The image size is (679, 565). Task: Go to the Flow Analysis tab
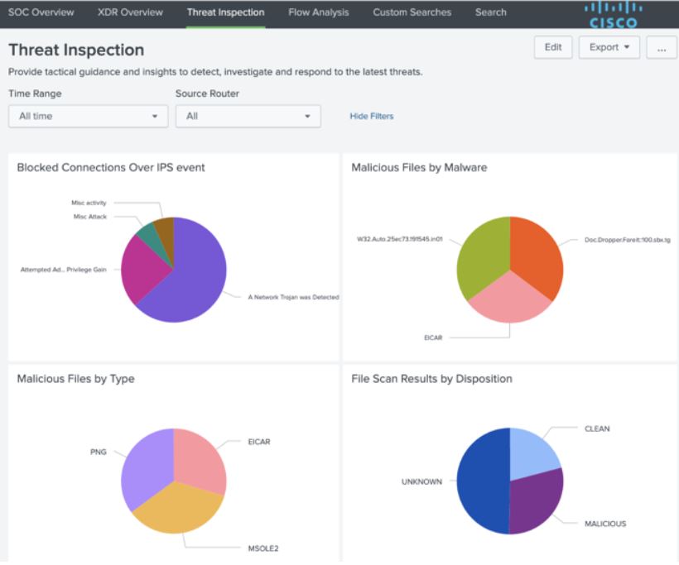tap(318, 12)
